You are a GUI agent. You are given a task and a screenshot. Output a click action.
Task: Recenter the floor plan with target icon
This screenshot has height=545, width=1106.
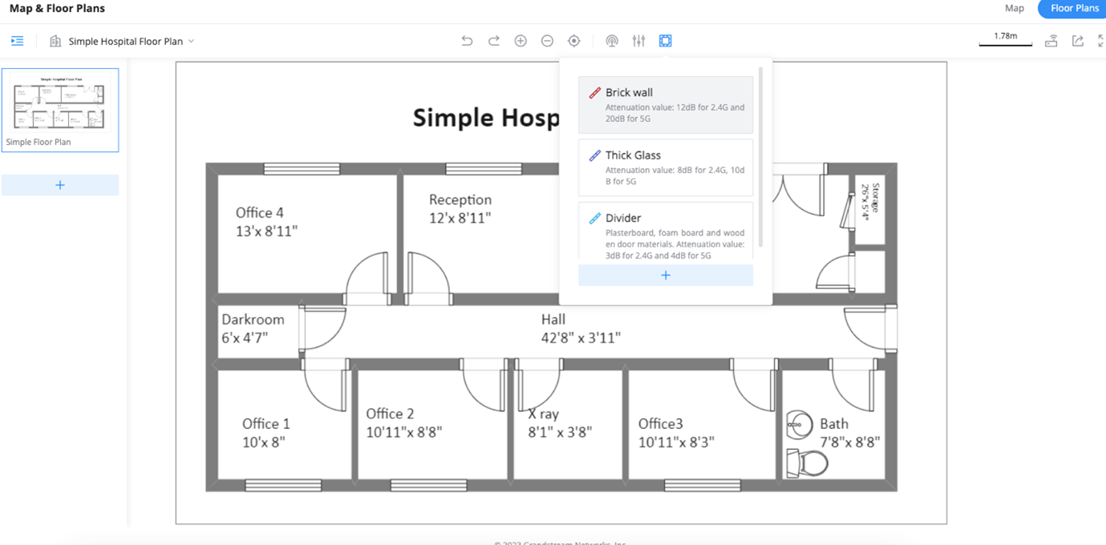pos(574,41)
